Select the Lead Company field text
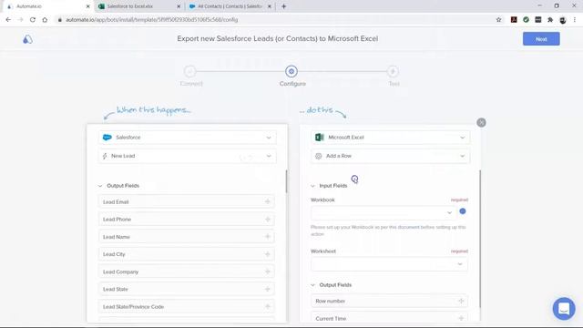This screenshot has width=583, height=328. [x=120, y=272]
